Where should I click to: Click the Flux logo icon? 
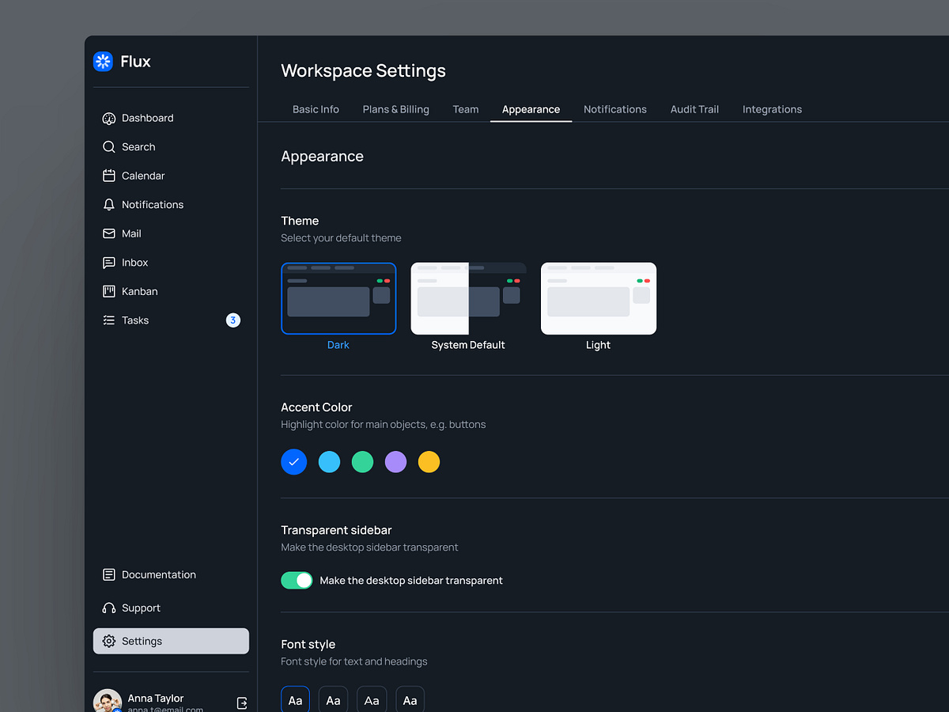[103, 61]
